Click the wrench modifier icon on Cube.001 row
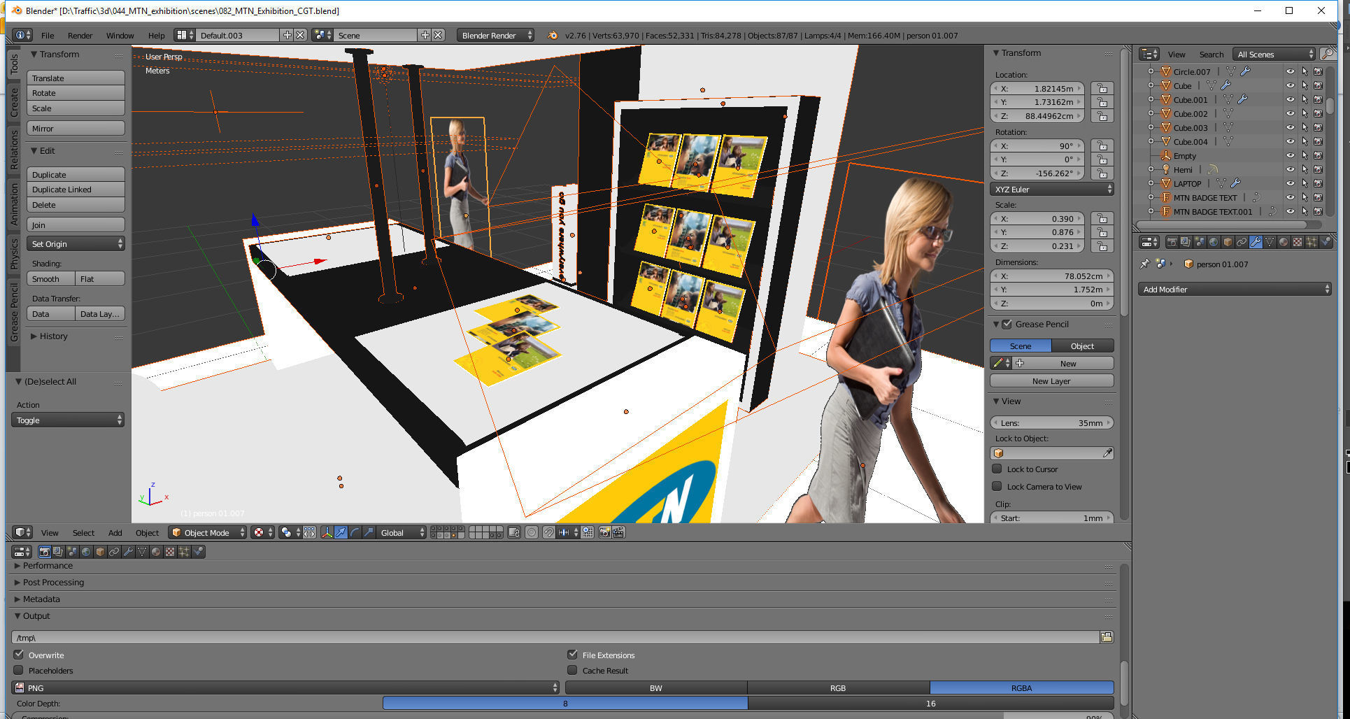1350x719 pixels. pyautogui.click(x=1242, y=99)
